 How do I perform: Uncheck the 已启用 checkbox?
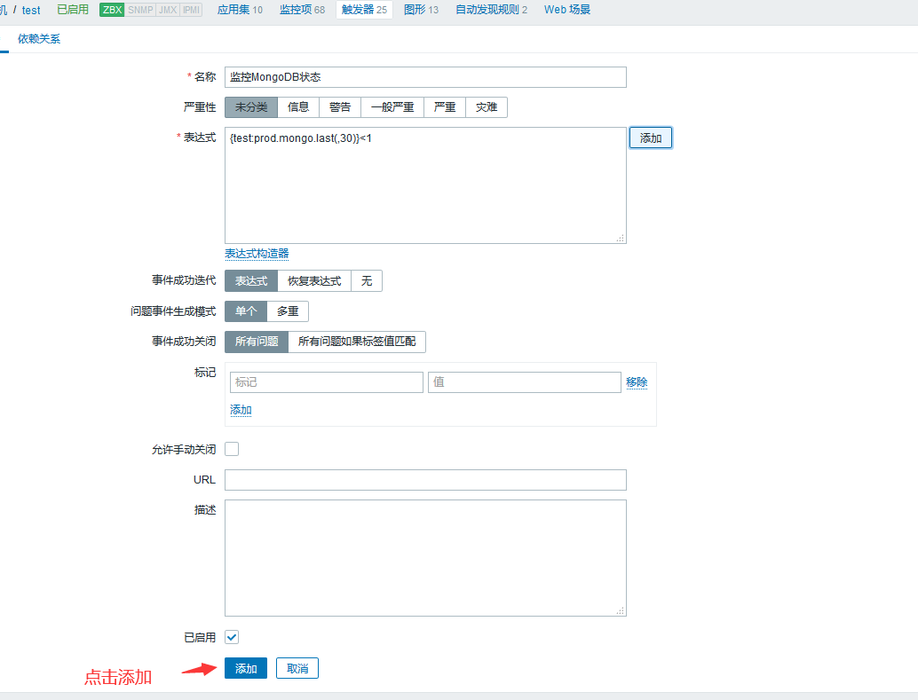pos(232,637)
